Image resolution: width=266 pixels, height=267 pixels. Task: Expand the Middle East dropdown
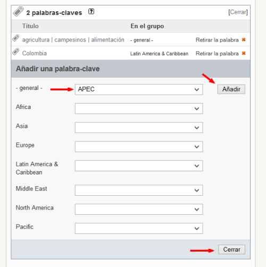[x=139, y=190]
